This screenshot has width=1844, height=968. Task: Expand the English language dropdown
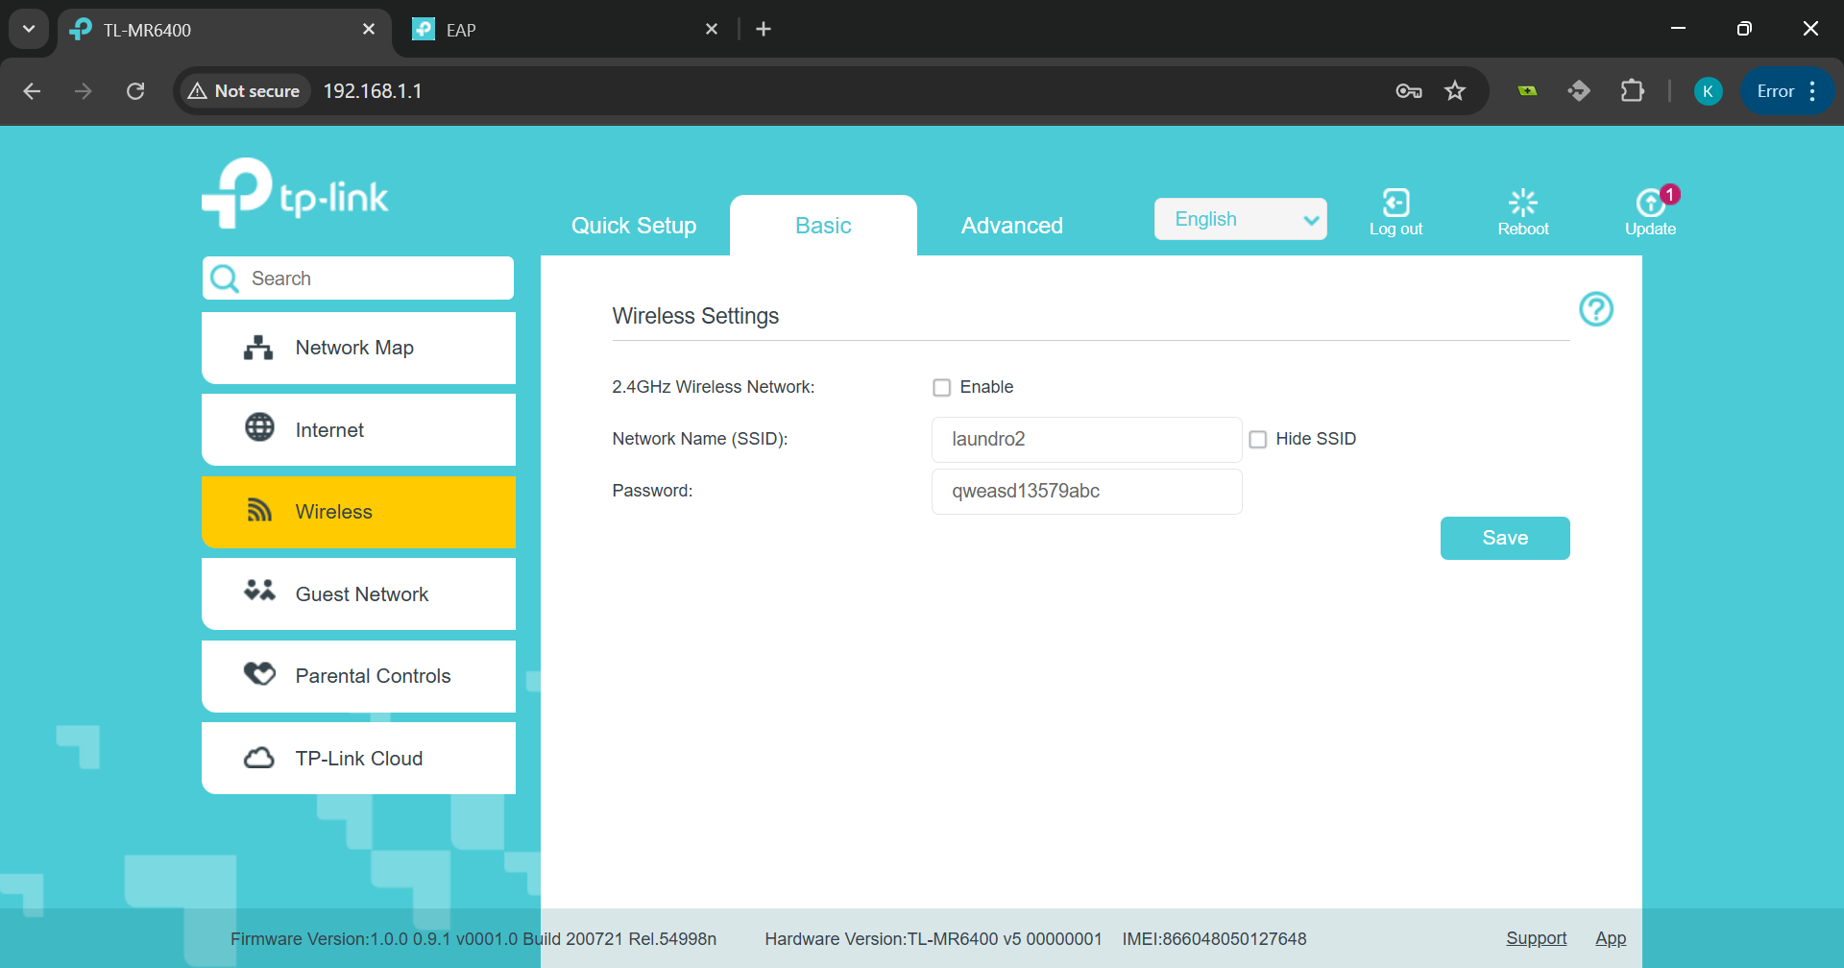coord(1240,219)
